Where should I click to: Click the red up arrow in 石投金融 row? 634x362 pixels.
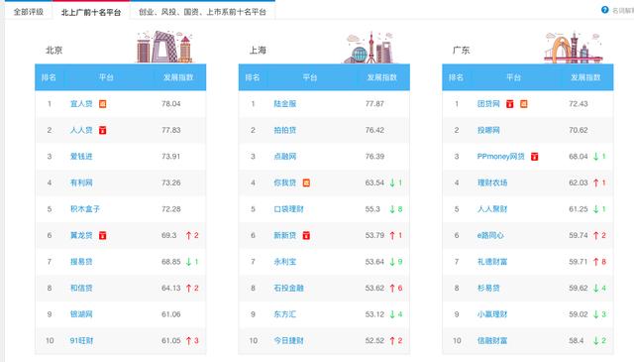click(x=392, y=288)
